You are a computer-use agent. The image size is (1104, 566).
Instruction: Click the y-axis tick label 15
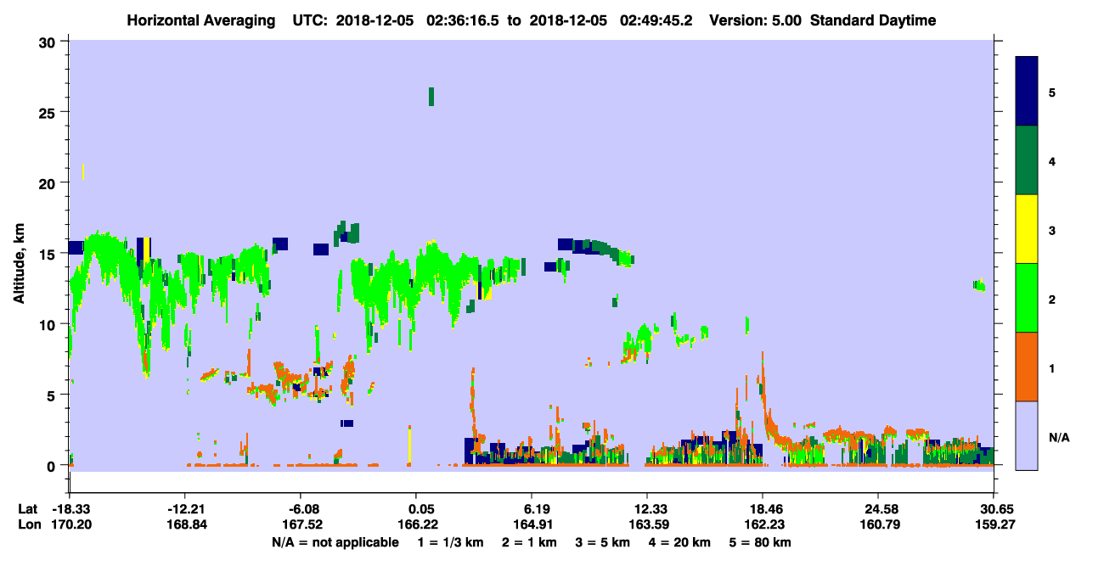(49, 254)
